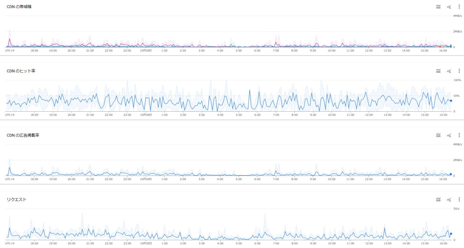Click the CDN のヒット率 chart title

pos(21,71)
